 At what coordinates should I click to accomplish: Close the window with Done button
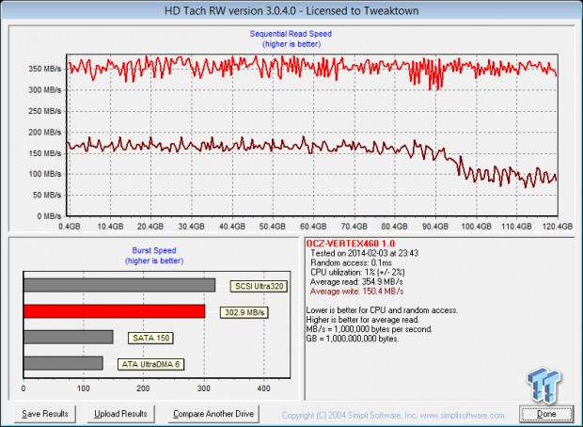[x=546, y=414]
